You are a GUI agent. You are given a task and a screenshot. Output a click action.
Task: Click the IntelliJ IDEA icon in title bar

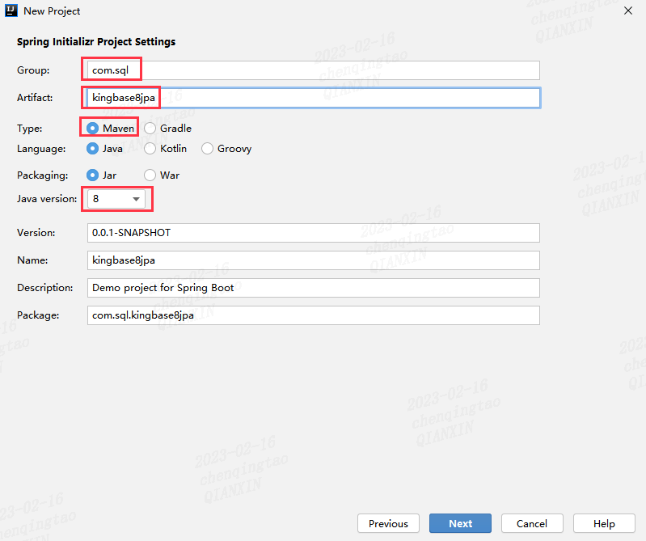pyautogui.click(x=11, y=11)
